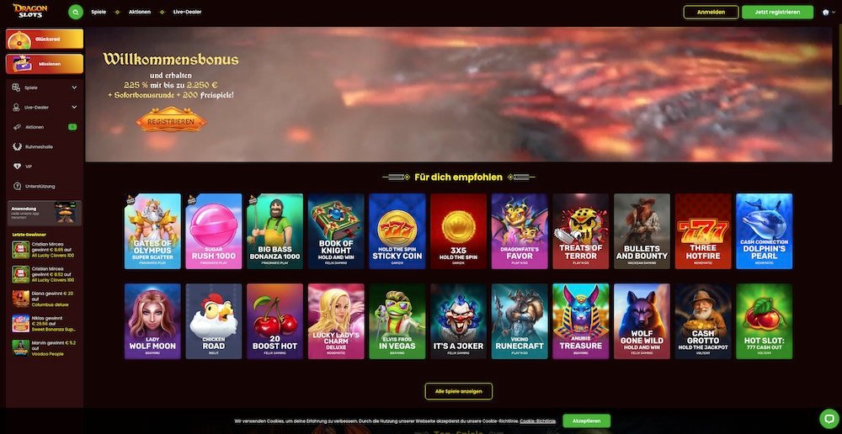The height and width of the screenshot is (434, 842).
Task: Expand the Live-Dealer sidebar chevron
Action: (x=74, y=108)
